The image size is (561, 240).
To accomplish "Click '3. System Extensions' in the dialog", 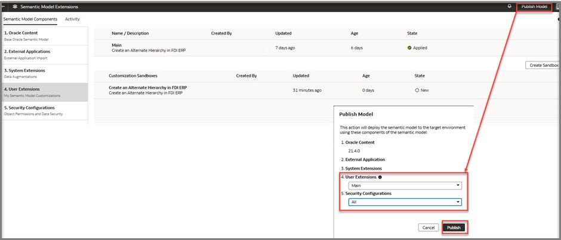I will click(361, 169).
